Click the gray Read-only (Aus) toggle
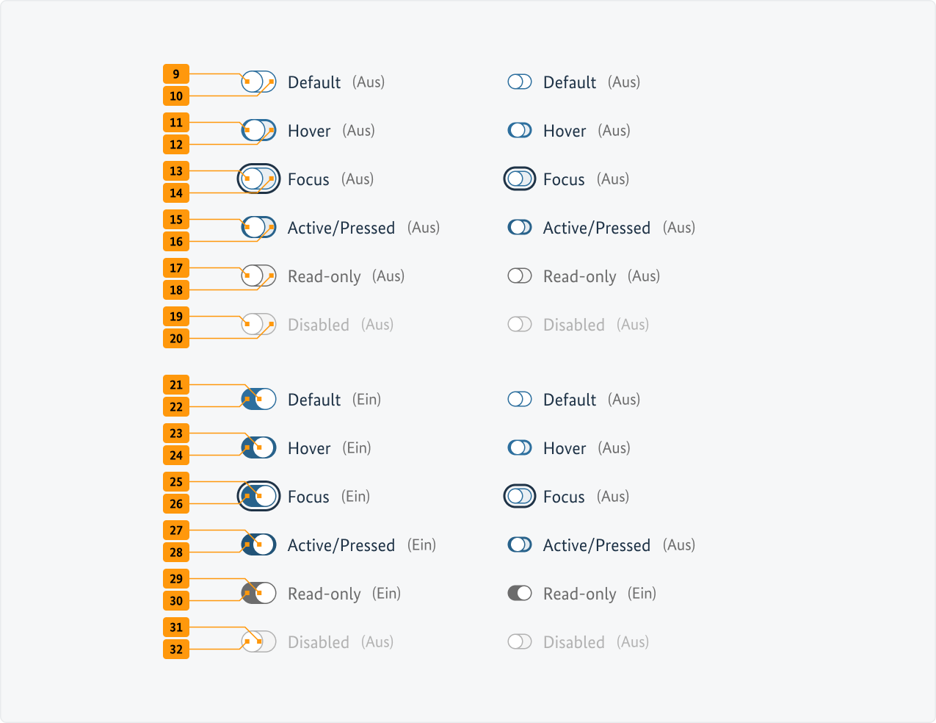Viewport: 936px width, 723px height. 258,276
